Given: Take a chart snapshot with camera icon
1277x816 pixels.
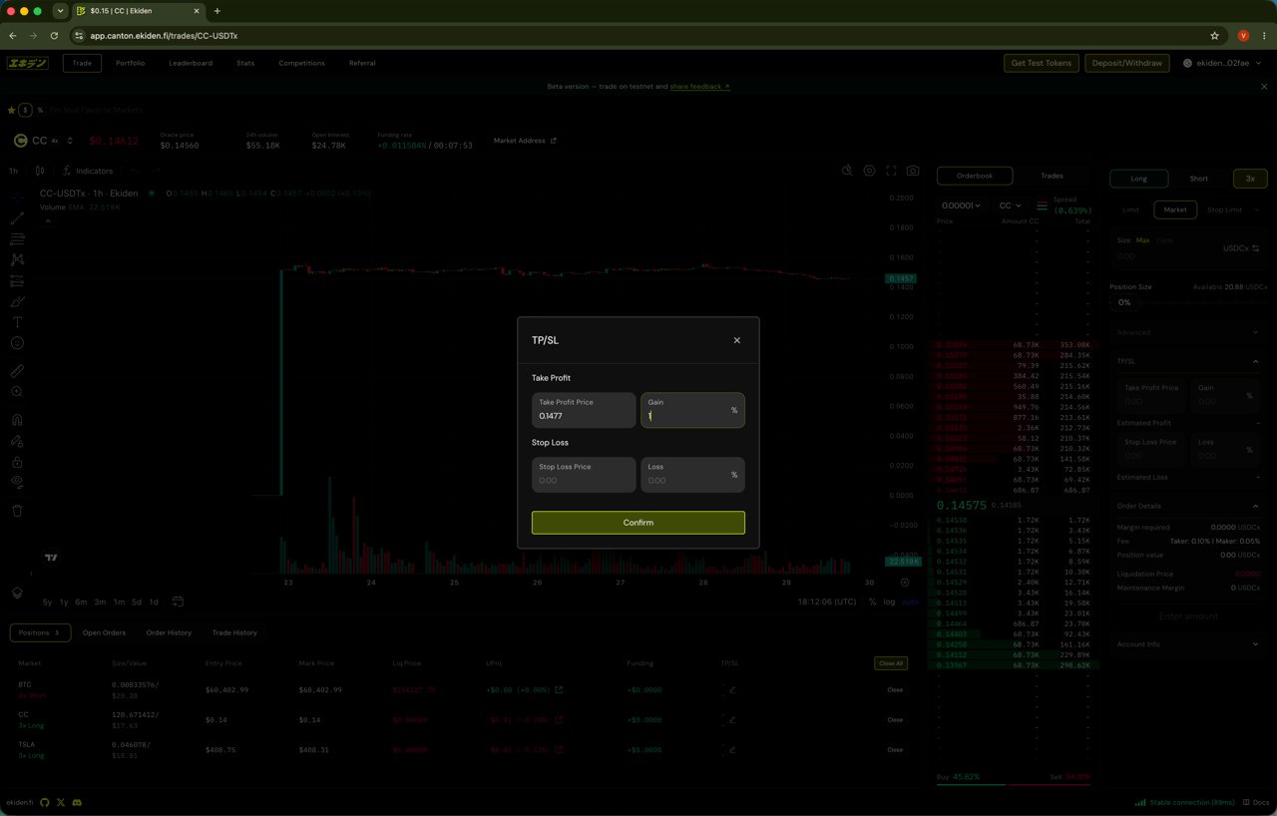Looking at the screenshot, I should pos(913,171).
